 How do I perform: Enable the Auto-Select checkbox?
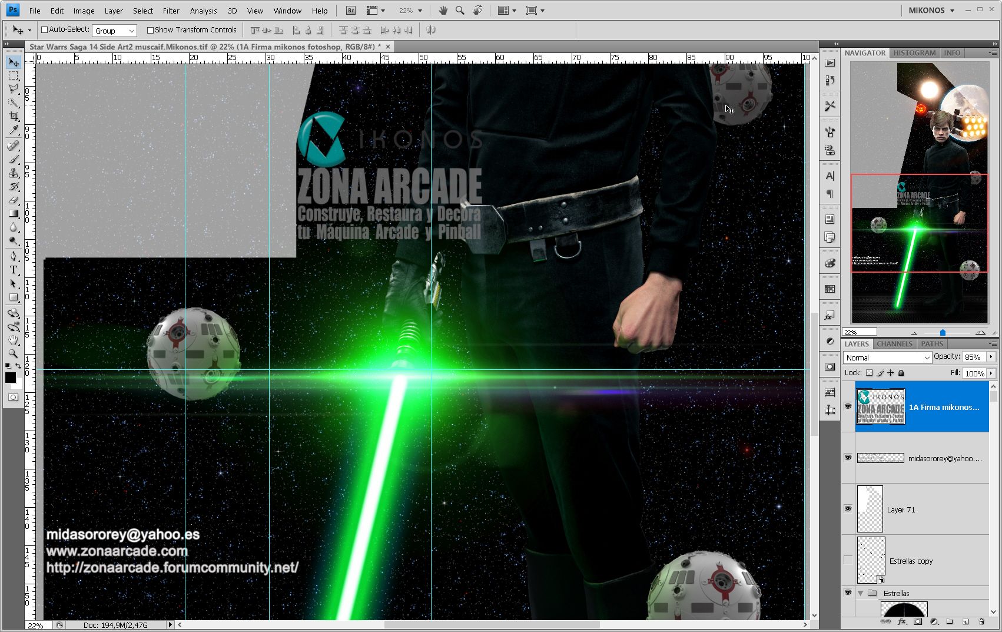[x=44, y=30]
